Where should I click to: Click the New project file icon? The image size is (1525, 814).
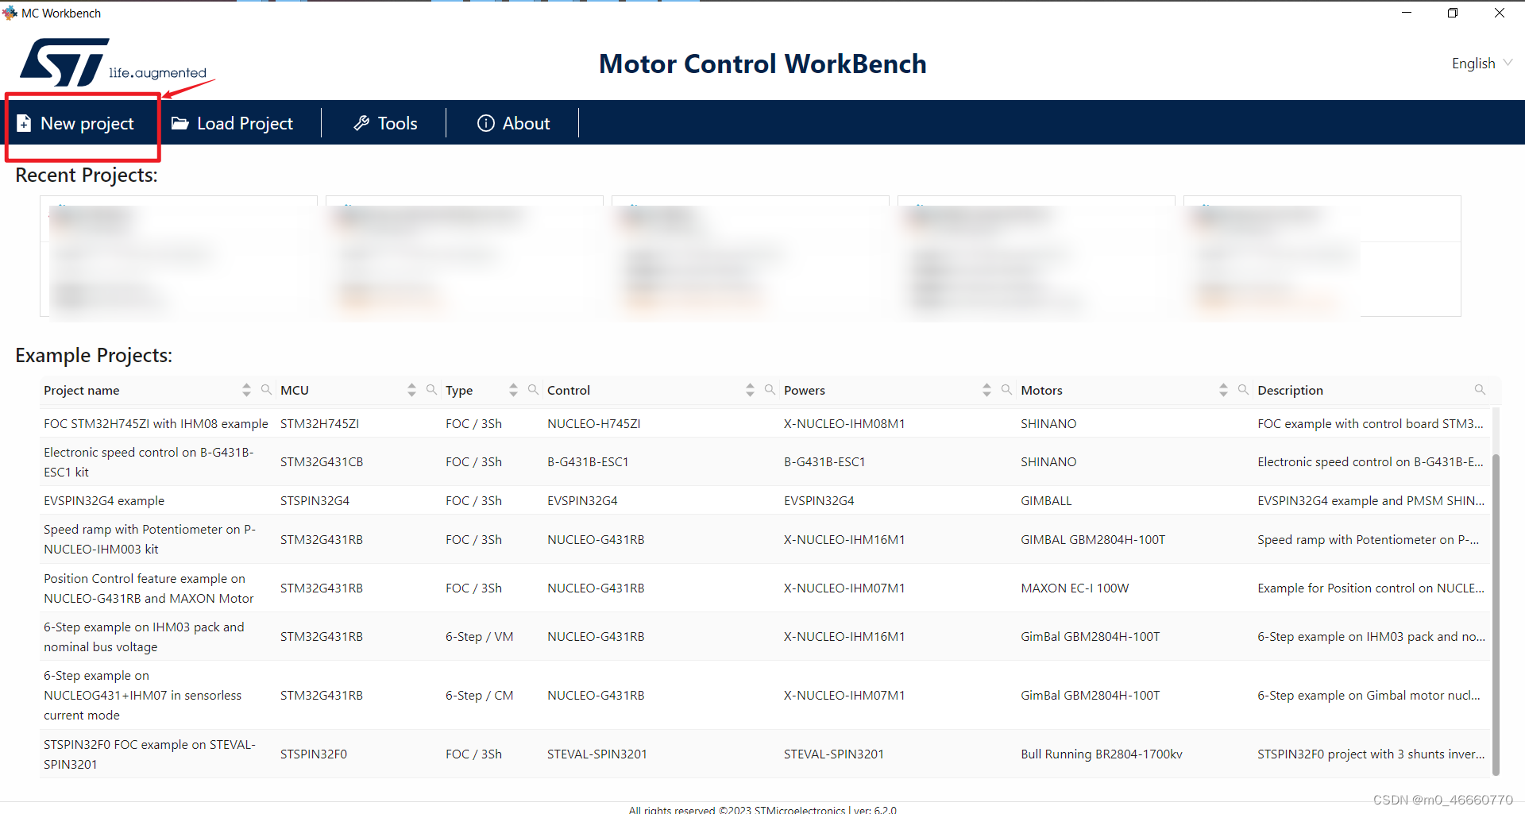[x=24, y=123]
